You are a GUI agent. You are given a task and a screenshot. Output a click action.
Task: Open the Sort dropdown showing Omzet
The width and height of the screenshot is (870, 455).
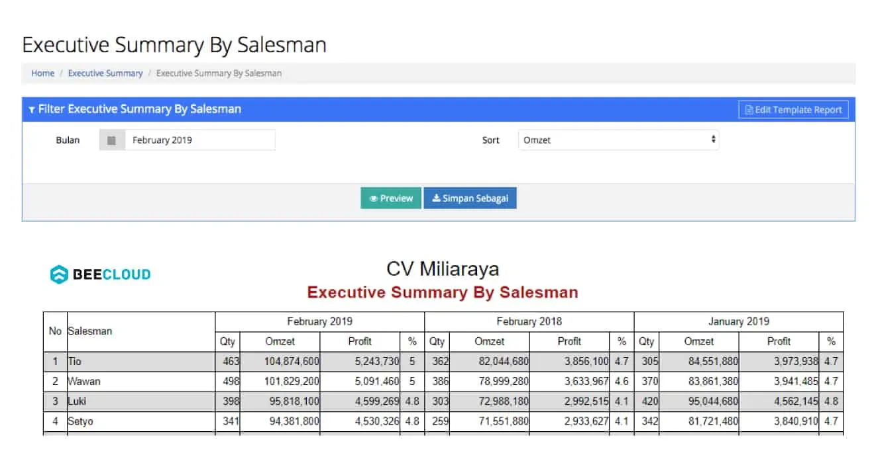[618, 140]
